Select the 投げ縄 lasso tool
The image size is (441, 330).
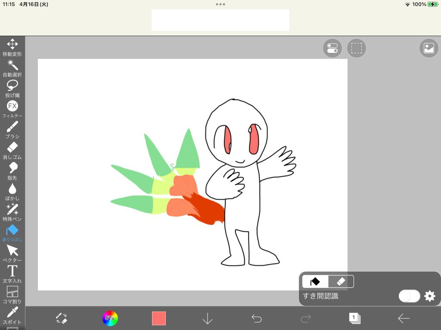(12, 88)
